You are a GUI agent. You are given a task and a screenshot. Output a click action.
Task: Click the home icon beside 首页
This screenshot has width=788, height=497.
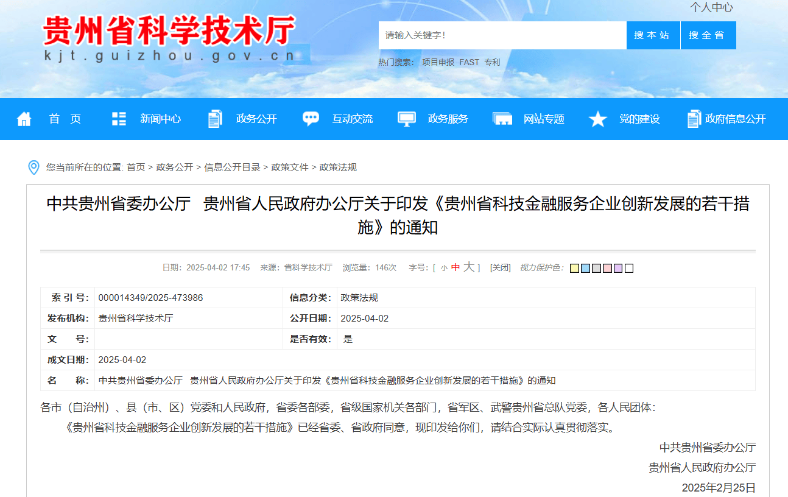(x=24, y=119)
